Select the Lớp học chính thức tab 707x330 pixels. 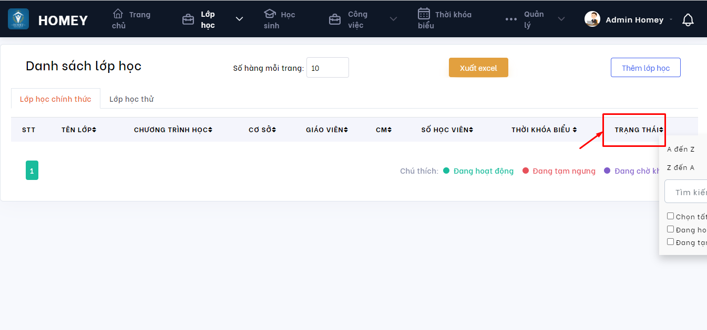pos(55,99)
